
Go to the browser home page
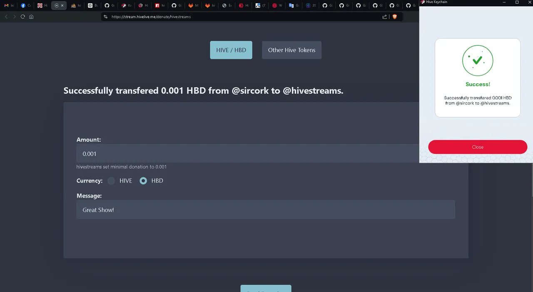31,17
